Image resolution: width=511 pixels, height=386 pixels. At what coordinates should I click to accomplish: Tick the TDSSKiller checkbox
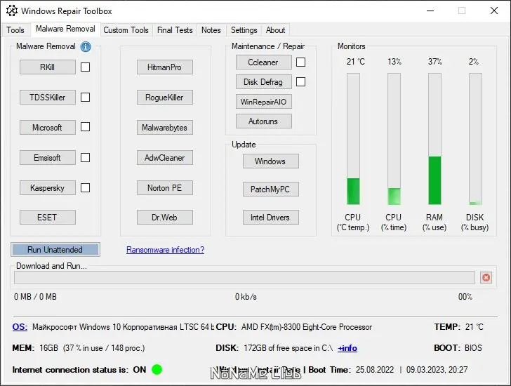[86, 97]
